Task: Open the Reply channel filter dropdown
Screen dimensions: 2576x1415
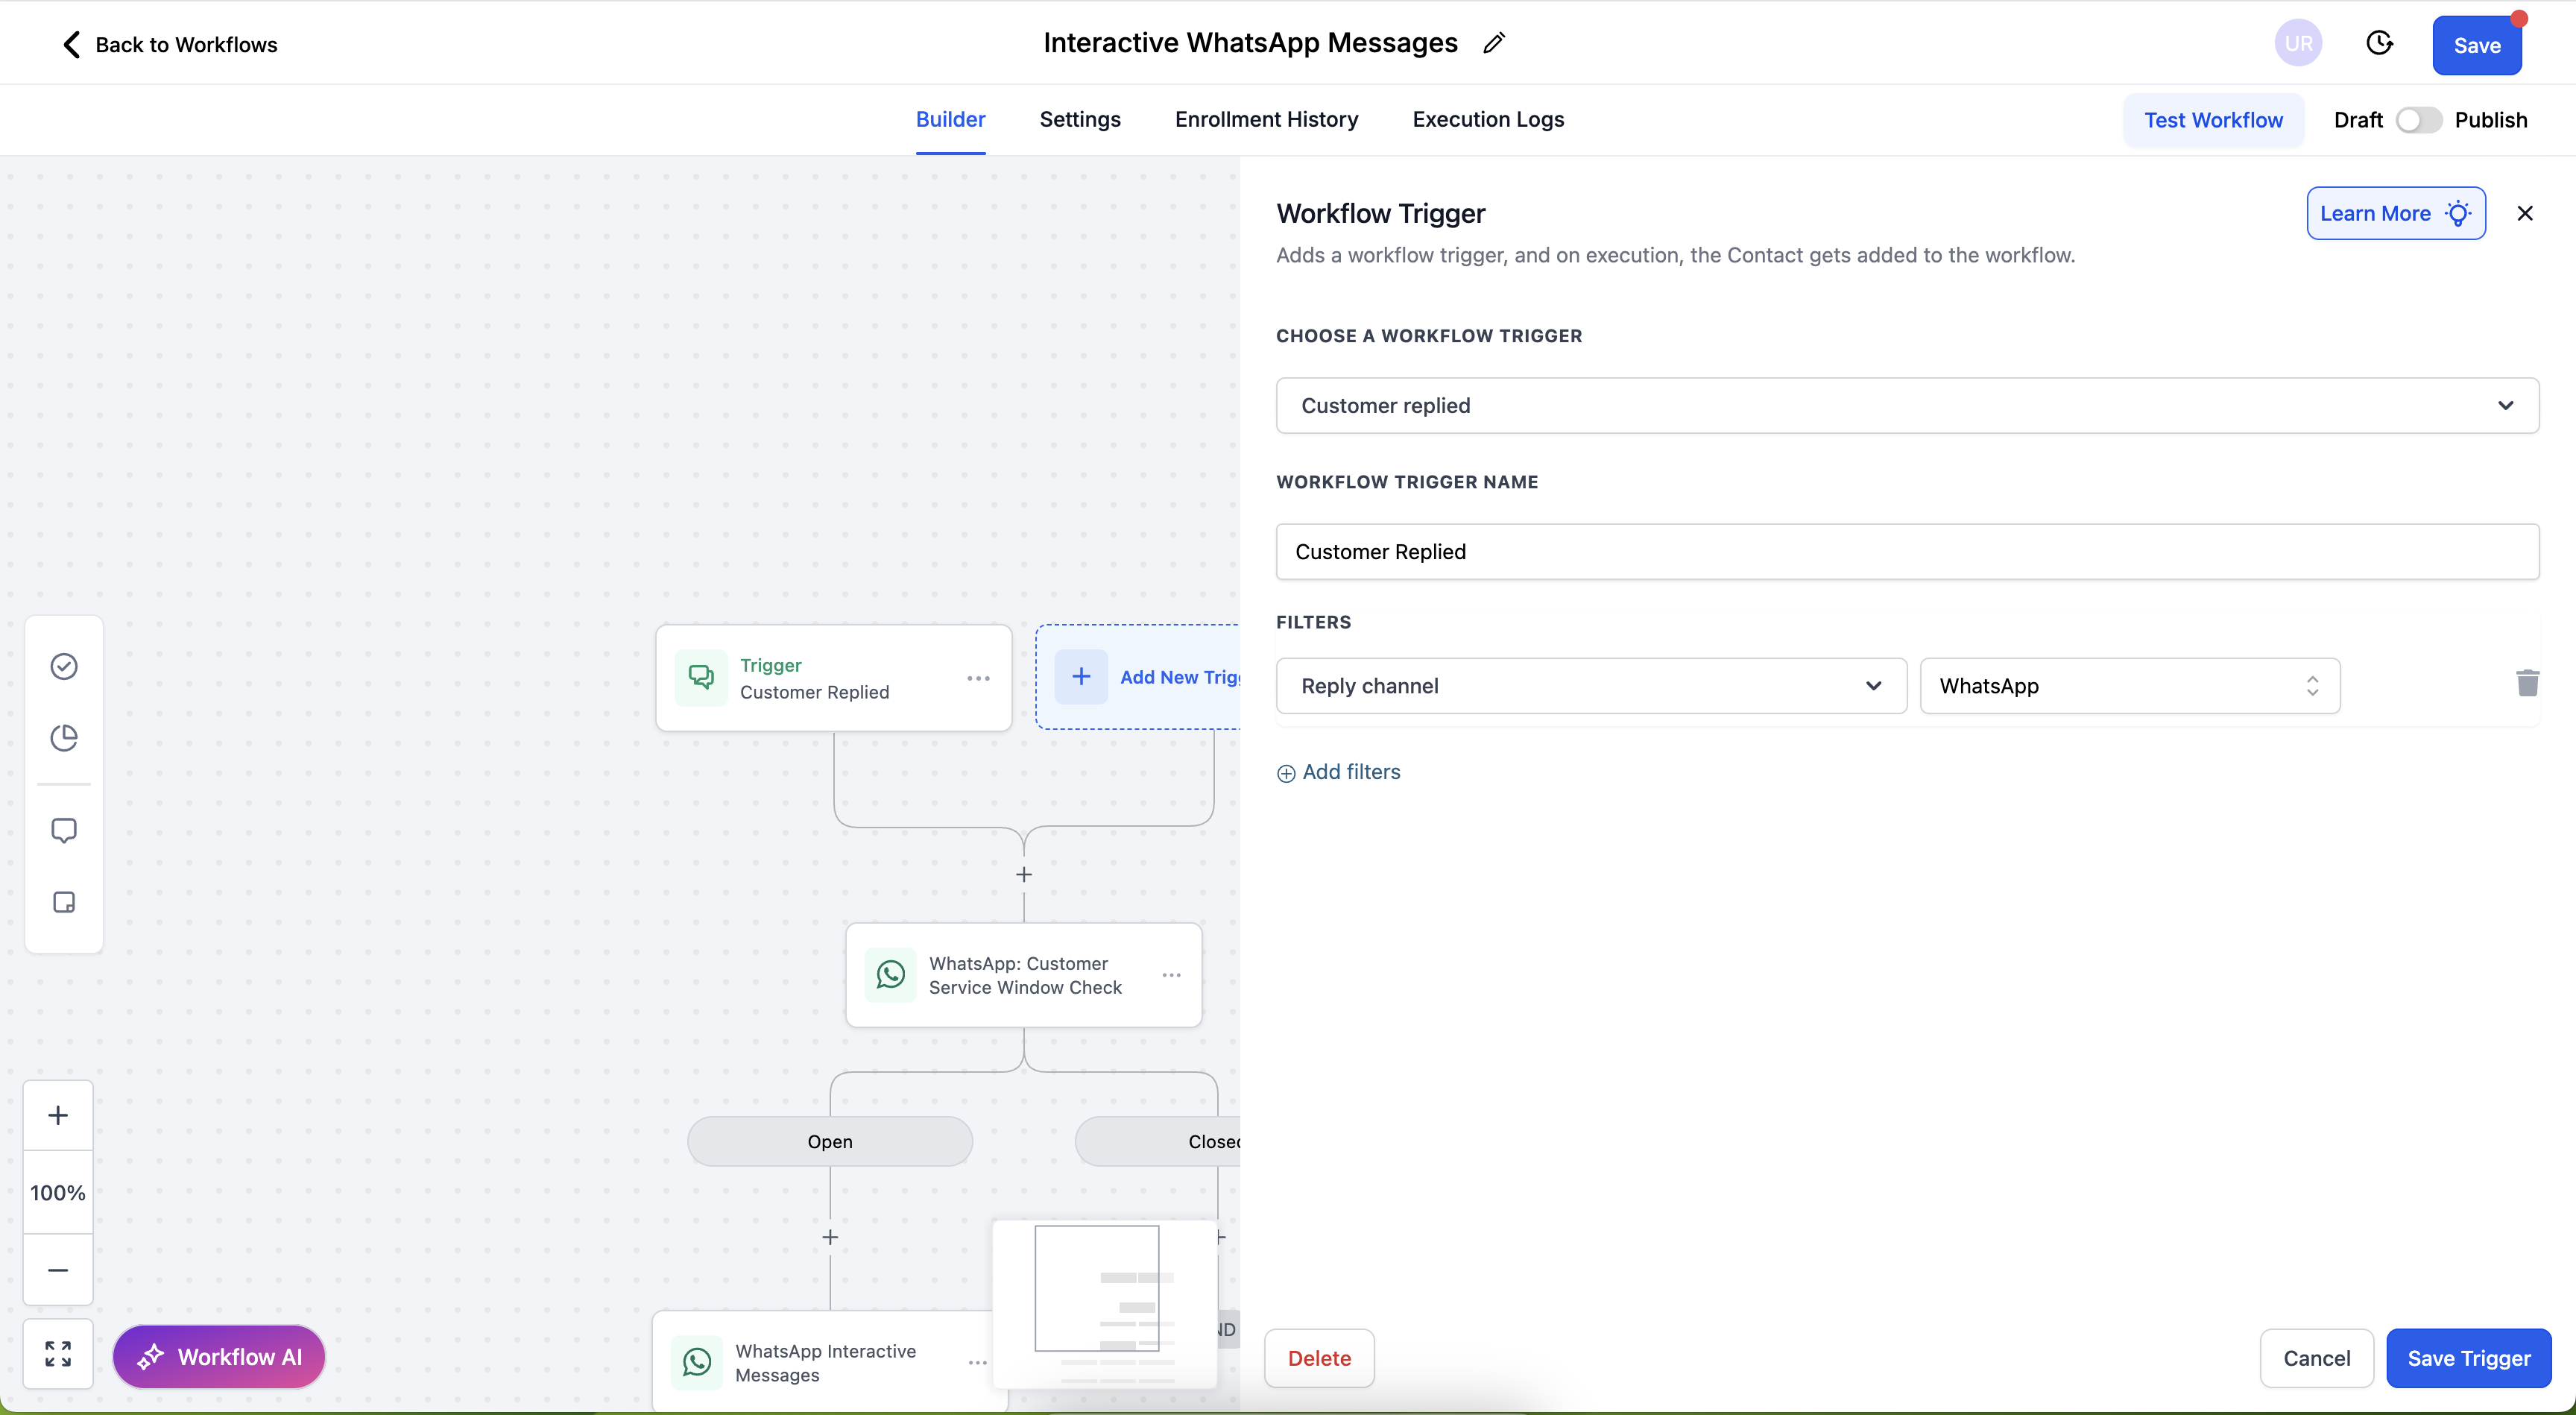Action: point(1590,686)
